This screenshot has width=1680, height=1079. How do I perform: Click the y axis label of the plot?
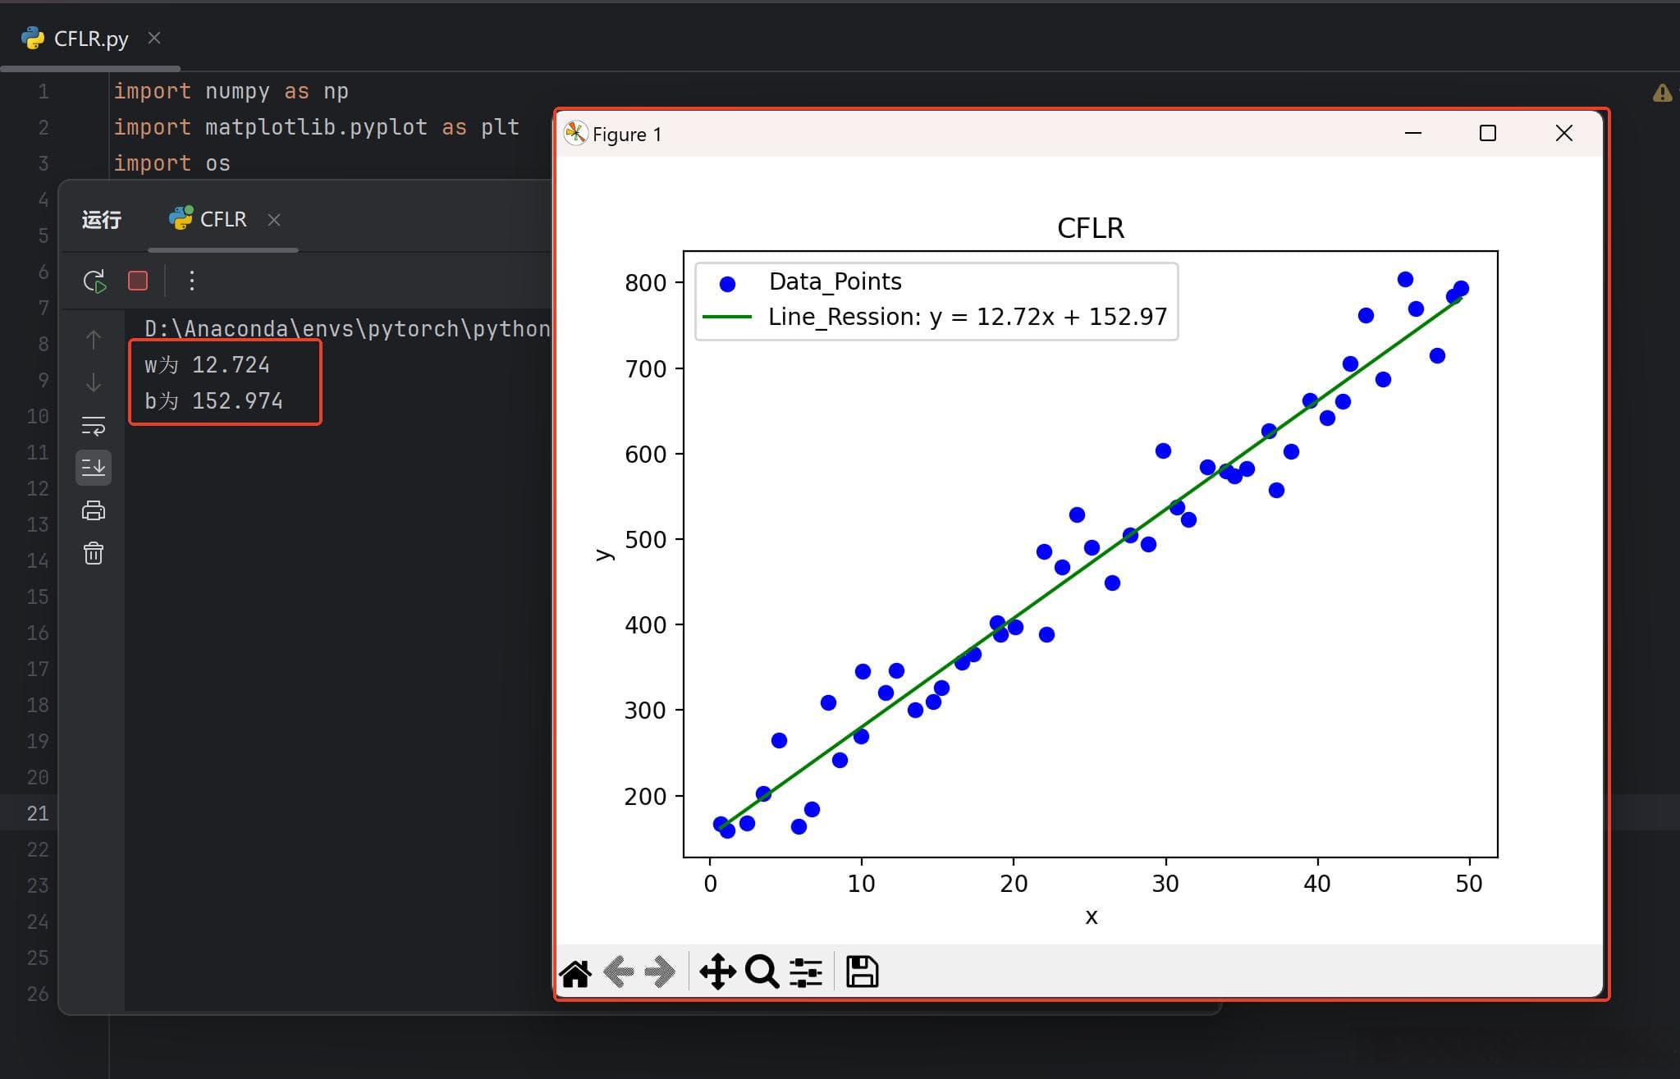[603, 555]
